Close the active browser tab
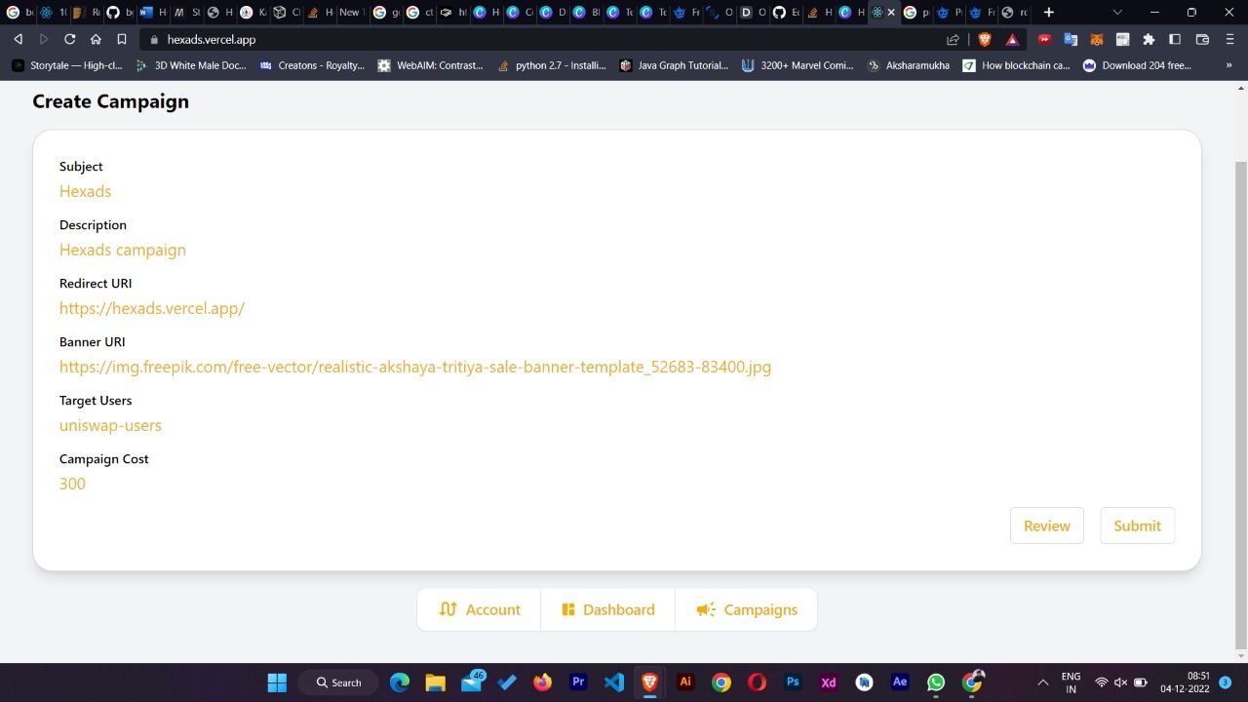 click(x=891, y=12)
